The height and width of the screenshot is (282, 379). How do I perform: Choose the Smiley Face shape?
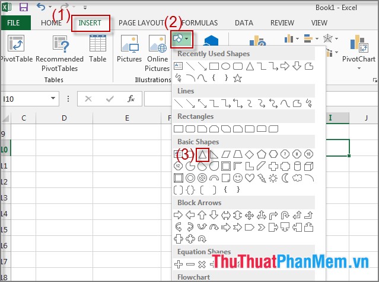(x=237, y=178)
